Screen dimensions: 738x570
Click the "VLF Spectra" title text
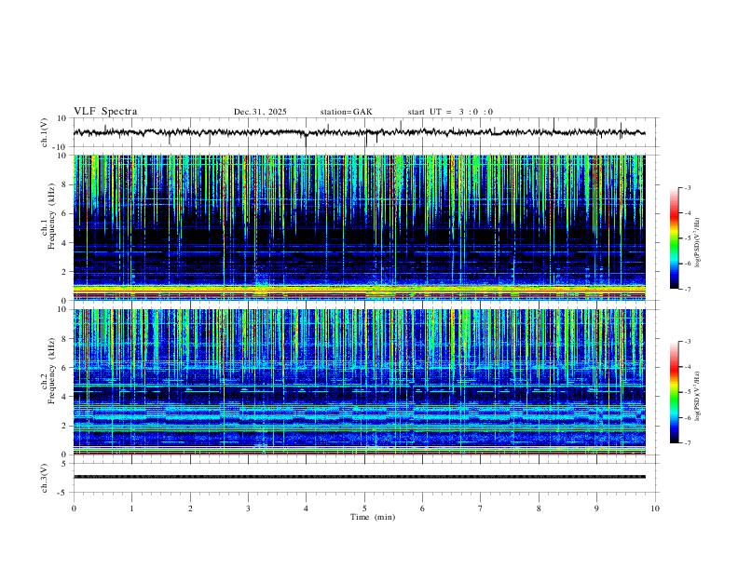tap(105, 112)
